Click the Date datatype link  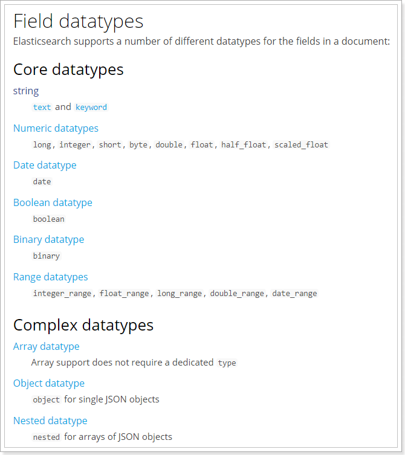[45, 165]
